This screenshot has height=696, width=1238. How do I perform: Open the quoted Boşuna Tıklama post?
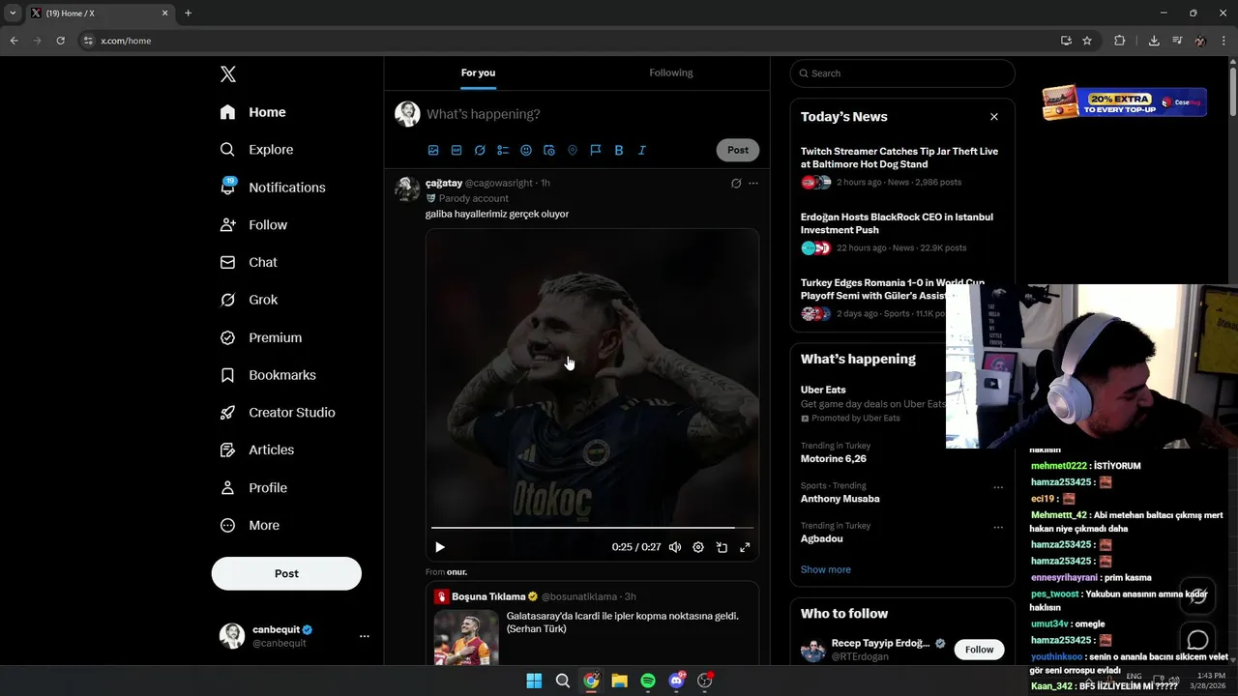coord(592,623)
